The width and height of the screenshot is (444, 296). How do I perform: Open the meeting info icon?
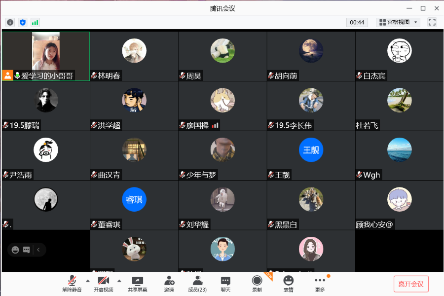click(10, 22)
